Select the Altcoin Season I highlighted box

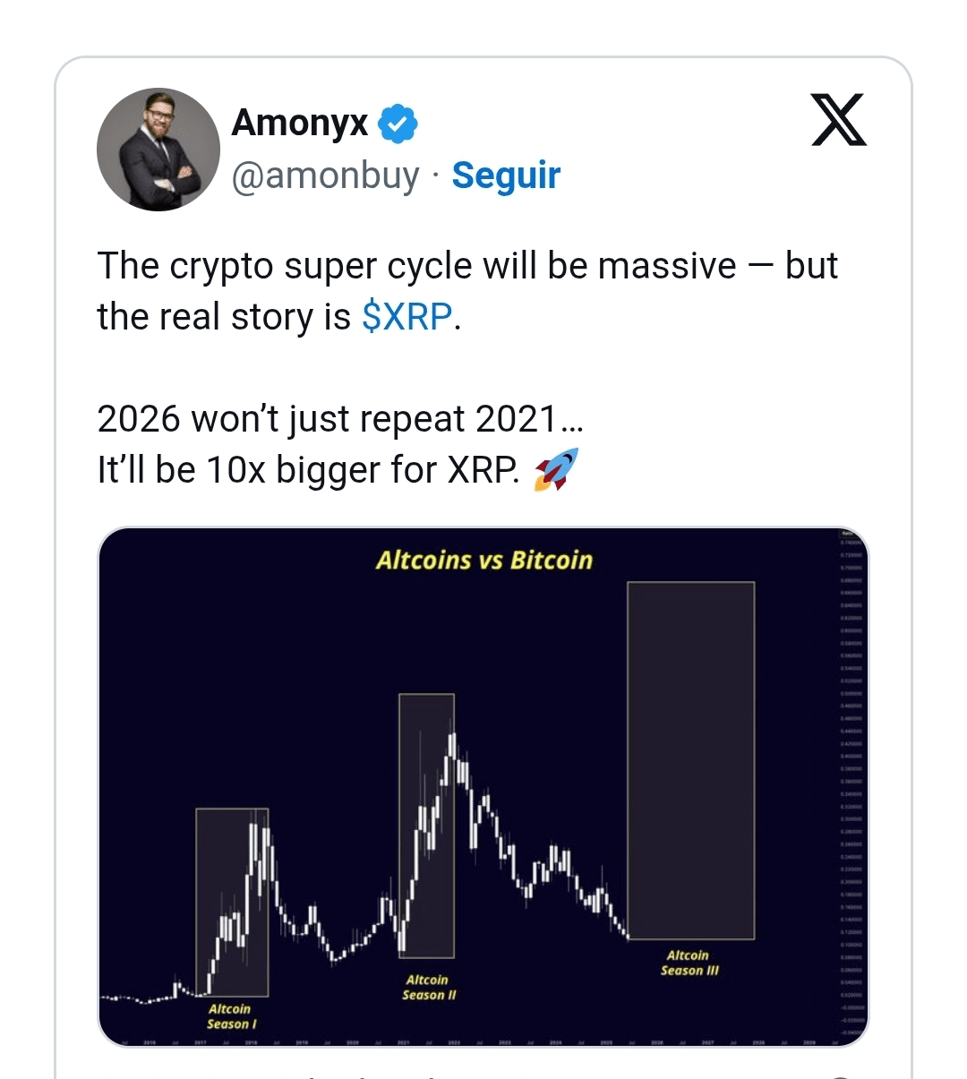(232, 903)
